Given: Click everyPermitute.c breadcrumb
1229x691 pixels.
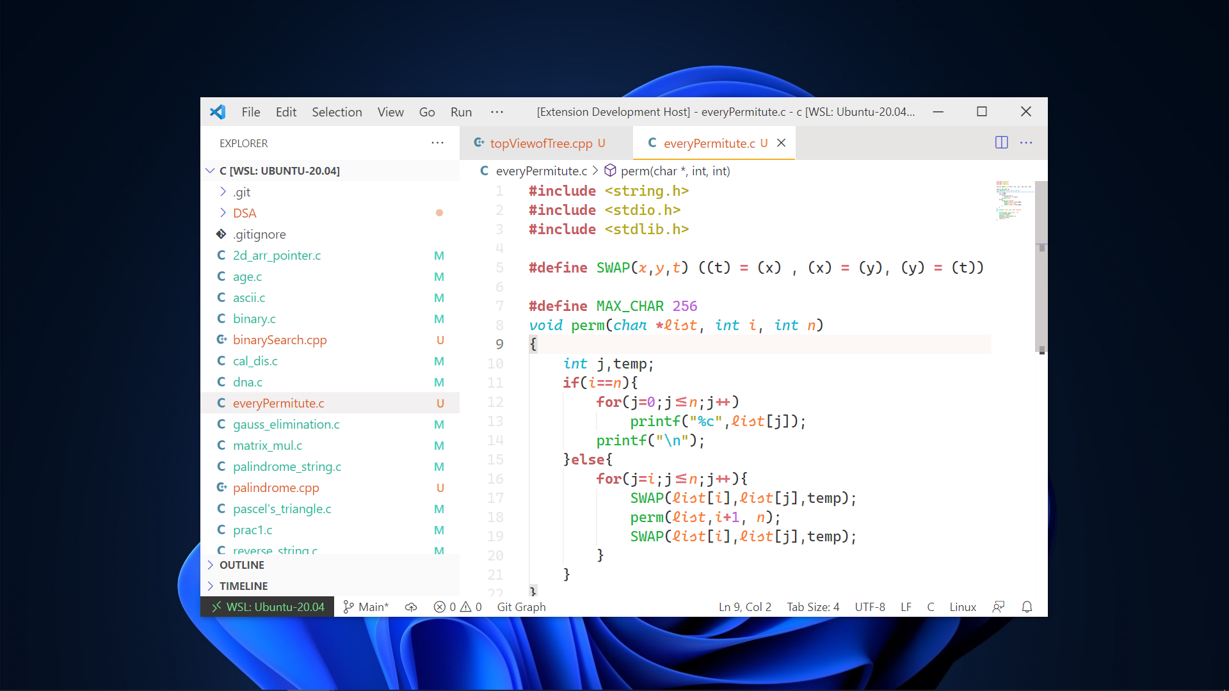Looking at the screenshot, I should (x=541, y=171).
